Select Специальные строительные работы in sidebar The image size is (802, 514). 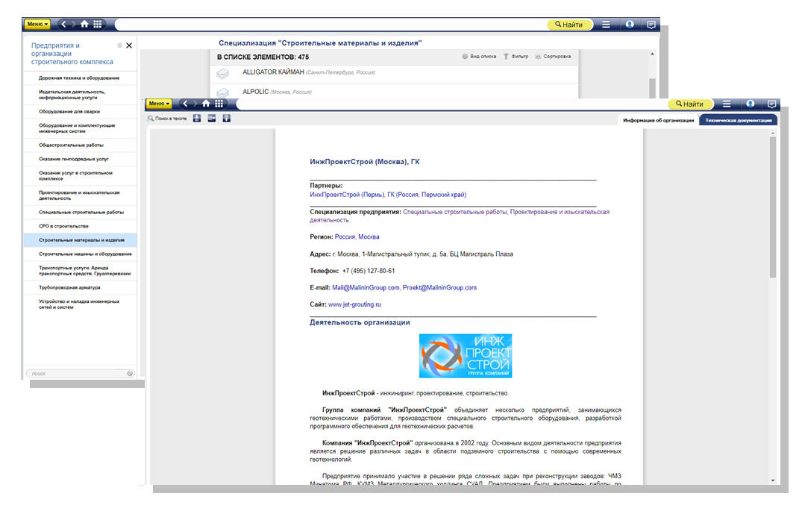pos(81,213)
